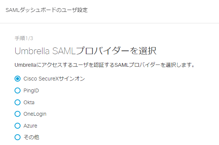Click the word Umbrella in large heading
The width and height of the screenshot is (219, 145).
click(x=32, y=51)
